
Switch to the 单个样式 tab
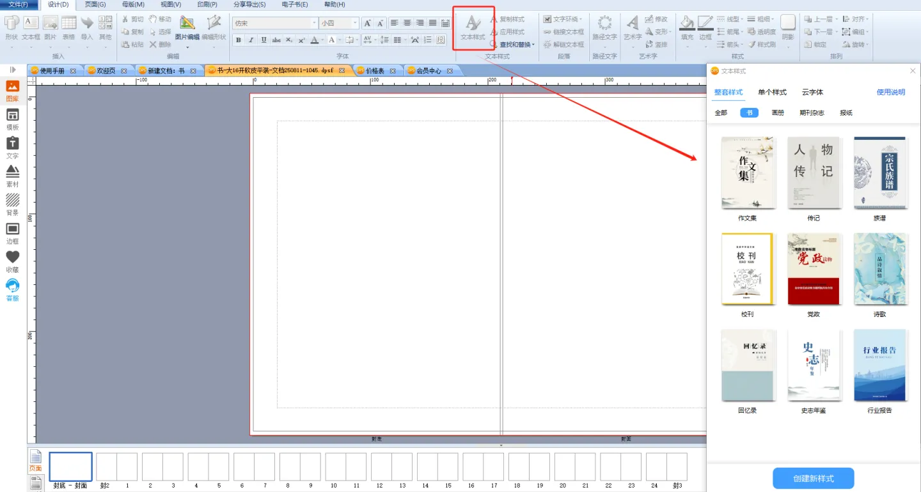point(772,93)
